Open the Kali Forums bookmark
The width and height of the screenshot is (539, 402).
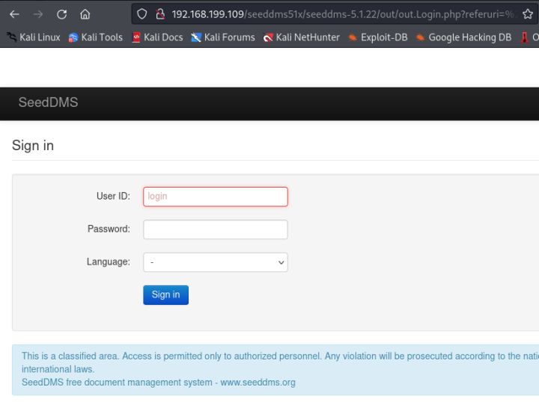point(223,37)
